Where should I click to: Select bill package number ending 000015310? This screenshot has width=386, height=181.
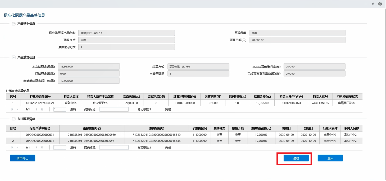click(157, 135)
